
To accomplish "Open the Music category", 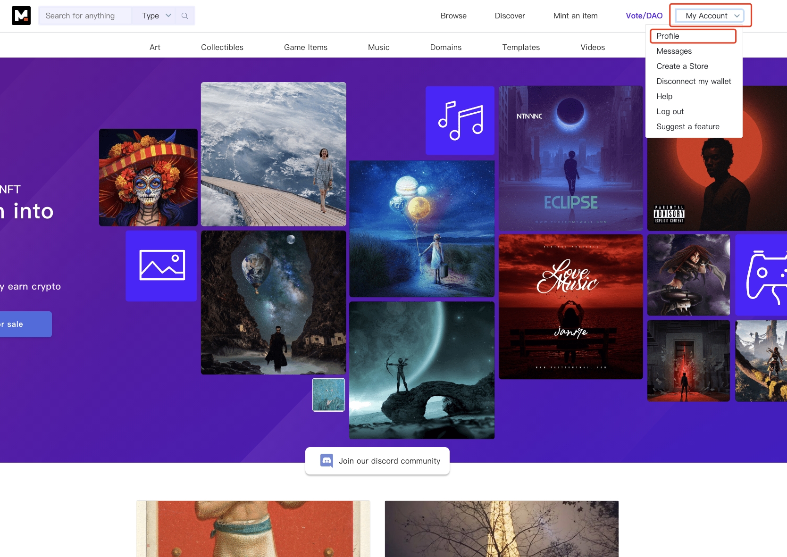I will coord(379,47).
